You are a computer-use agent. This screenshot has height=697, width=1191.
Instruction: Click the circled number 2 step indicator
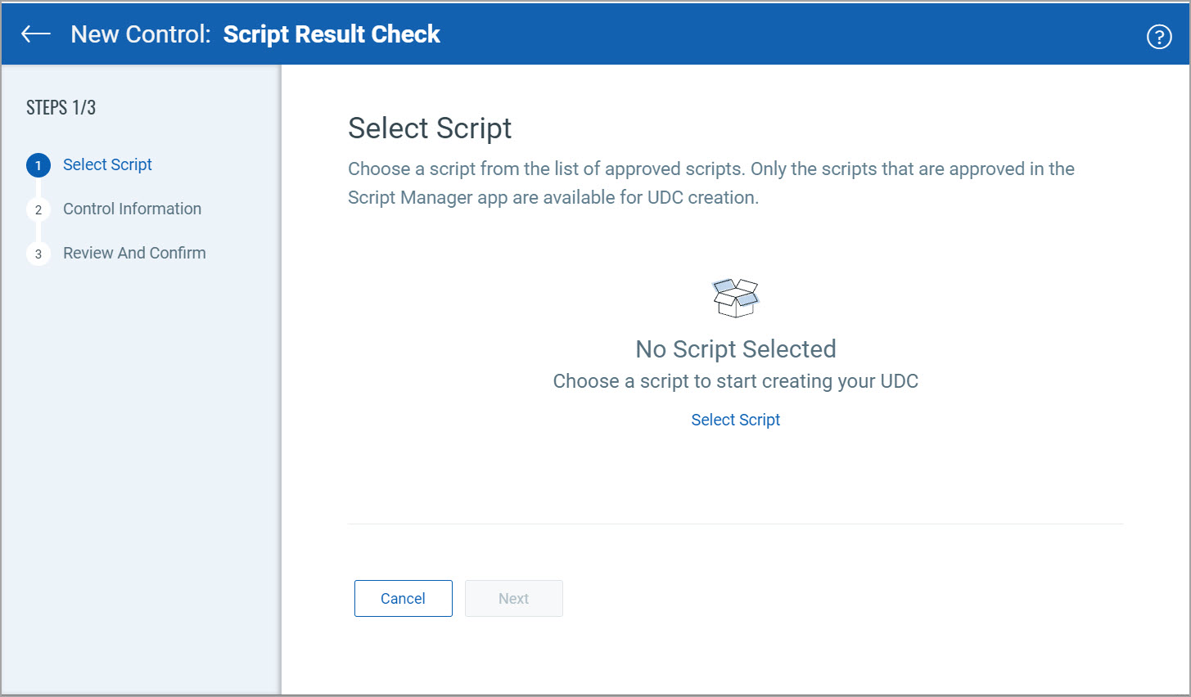38,209
